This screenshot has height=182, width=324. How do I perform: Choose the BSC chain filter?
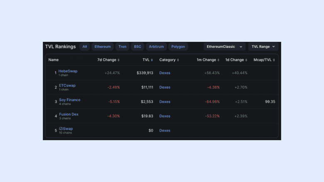pyautogui.click(x=137, y=47)
